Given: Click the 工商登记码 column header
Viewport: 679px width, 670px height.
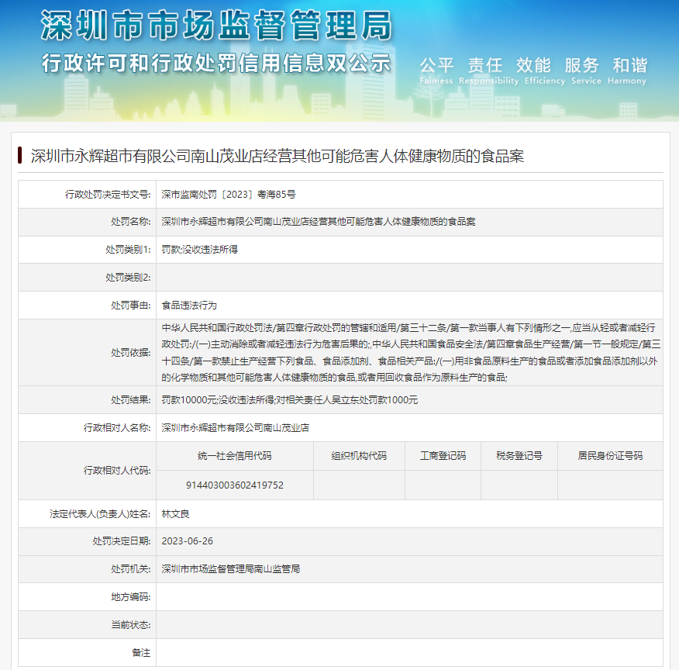Looking at the screenshot, I should click(x=443, y=456).
